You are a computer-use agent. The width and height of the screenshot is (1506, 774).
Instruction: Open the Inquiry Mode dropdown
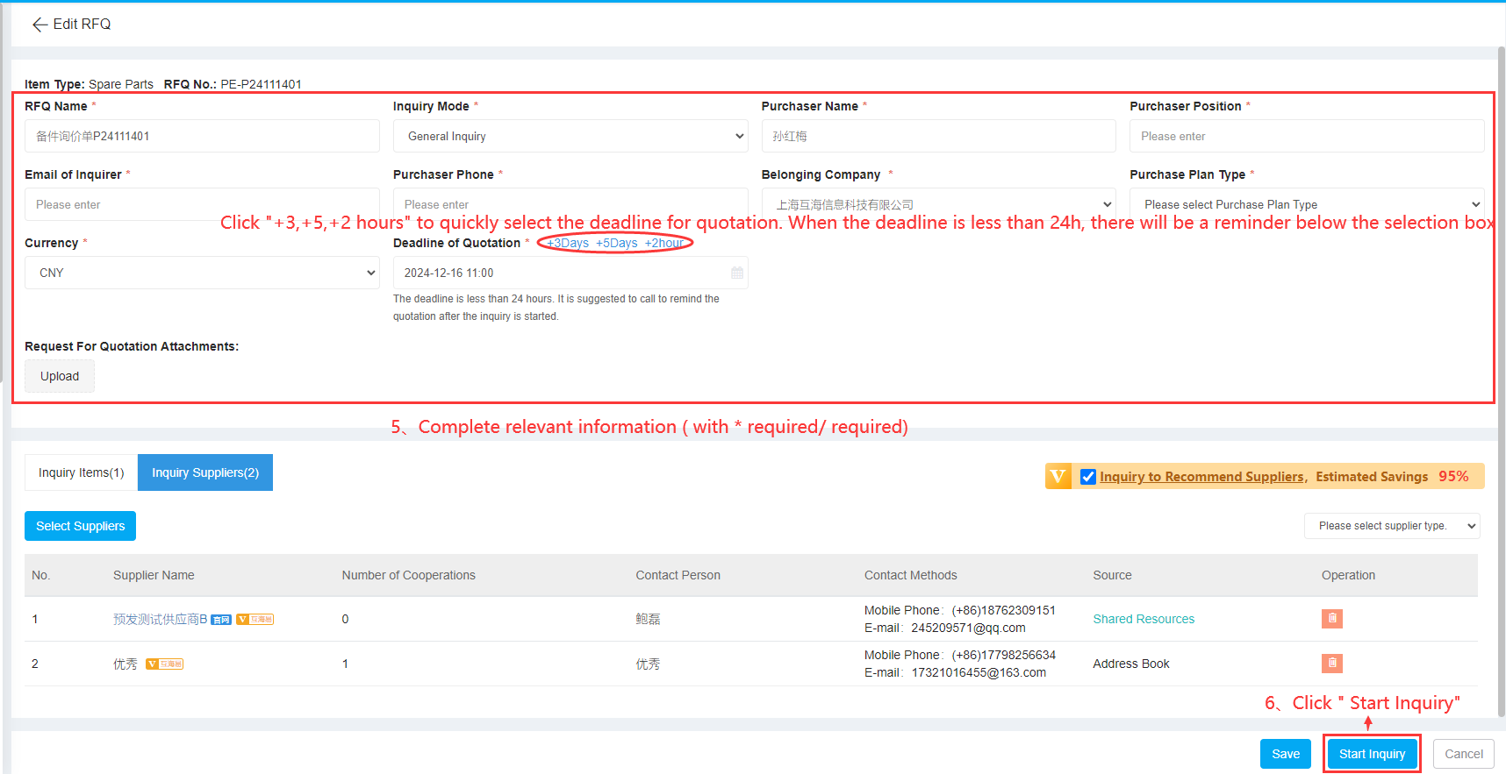570,136
